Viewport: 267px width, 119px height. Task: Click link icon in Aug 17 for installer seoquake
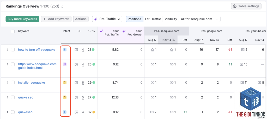[152, 83]
